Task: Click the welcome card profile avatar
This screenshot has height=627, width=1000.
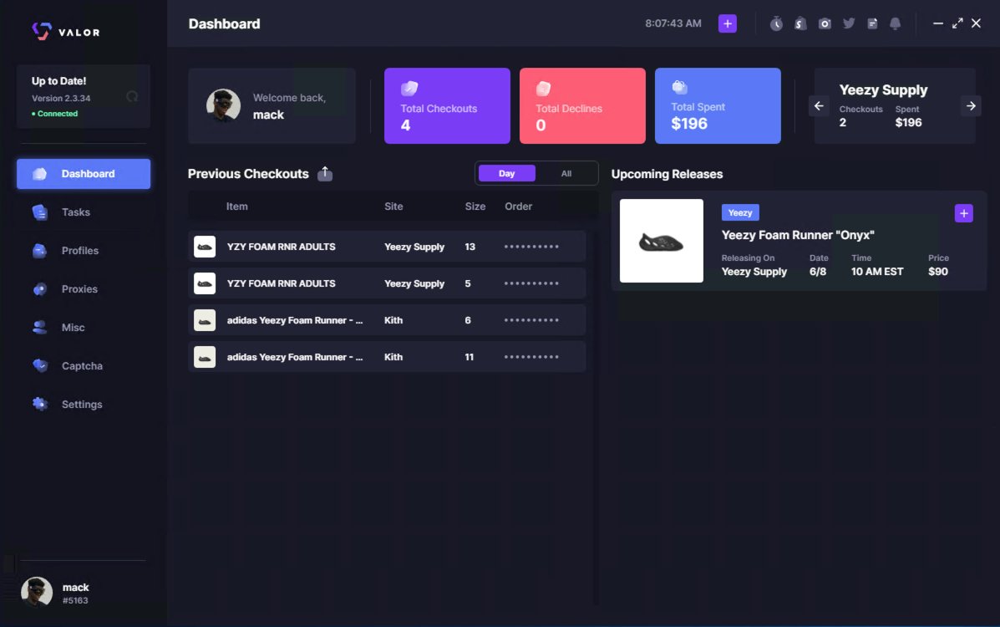Action: pos(223,105)
